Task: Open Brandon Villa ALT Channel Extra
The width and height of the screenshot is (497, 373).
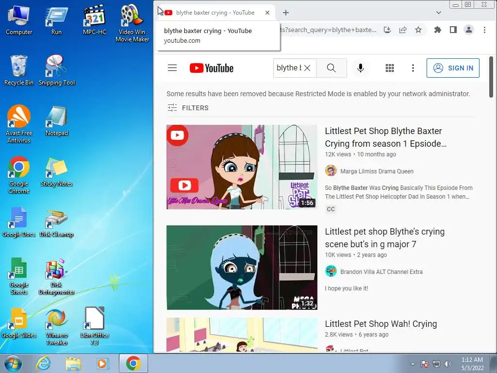Action: tap(381, 272)
